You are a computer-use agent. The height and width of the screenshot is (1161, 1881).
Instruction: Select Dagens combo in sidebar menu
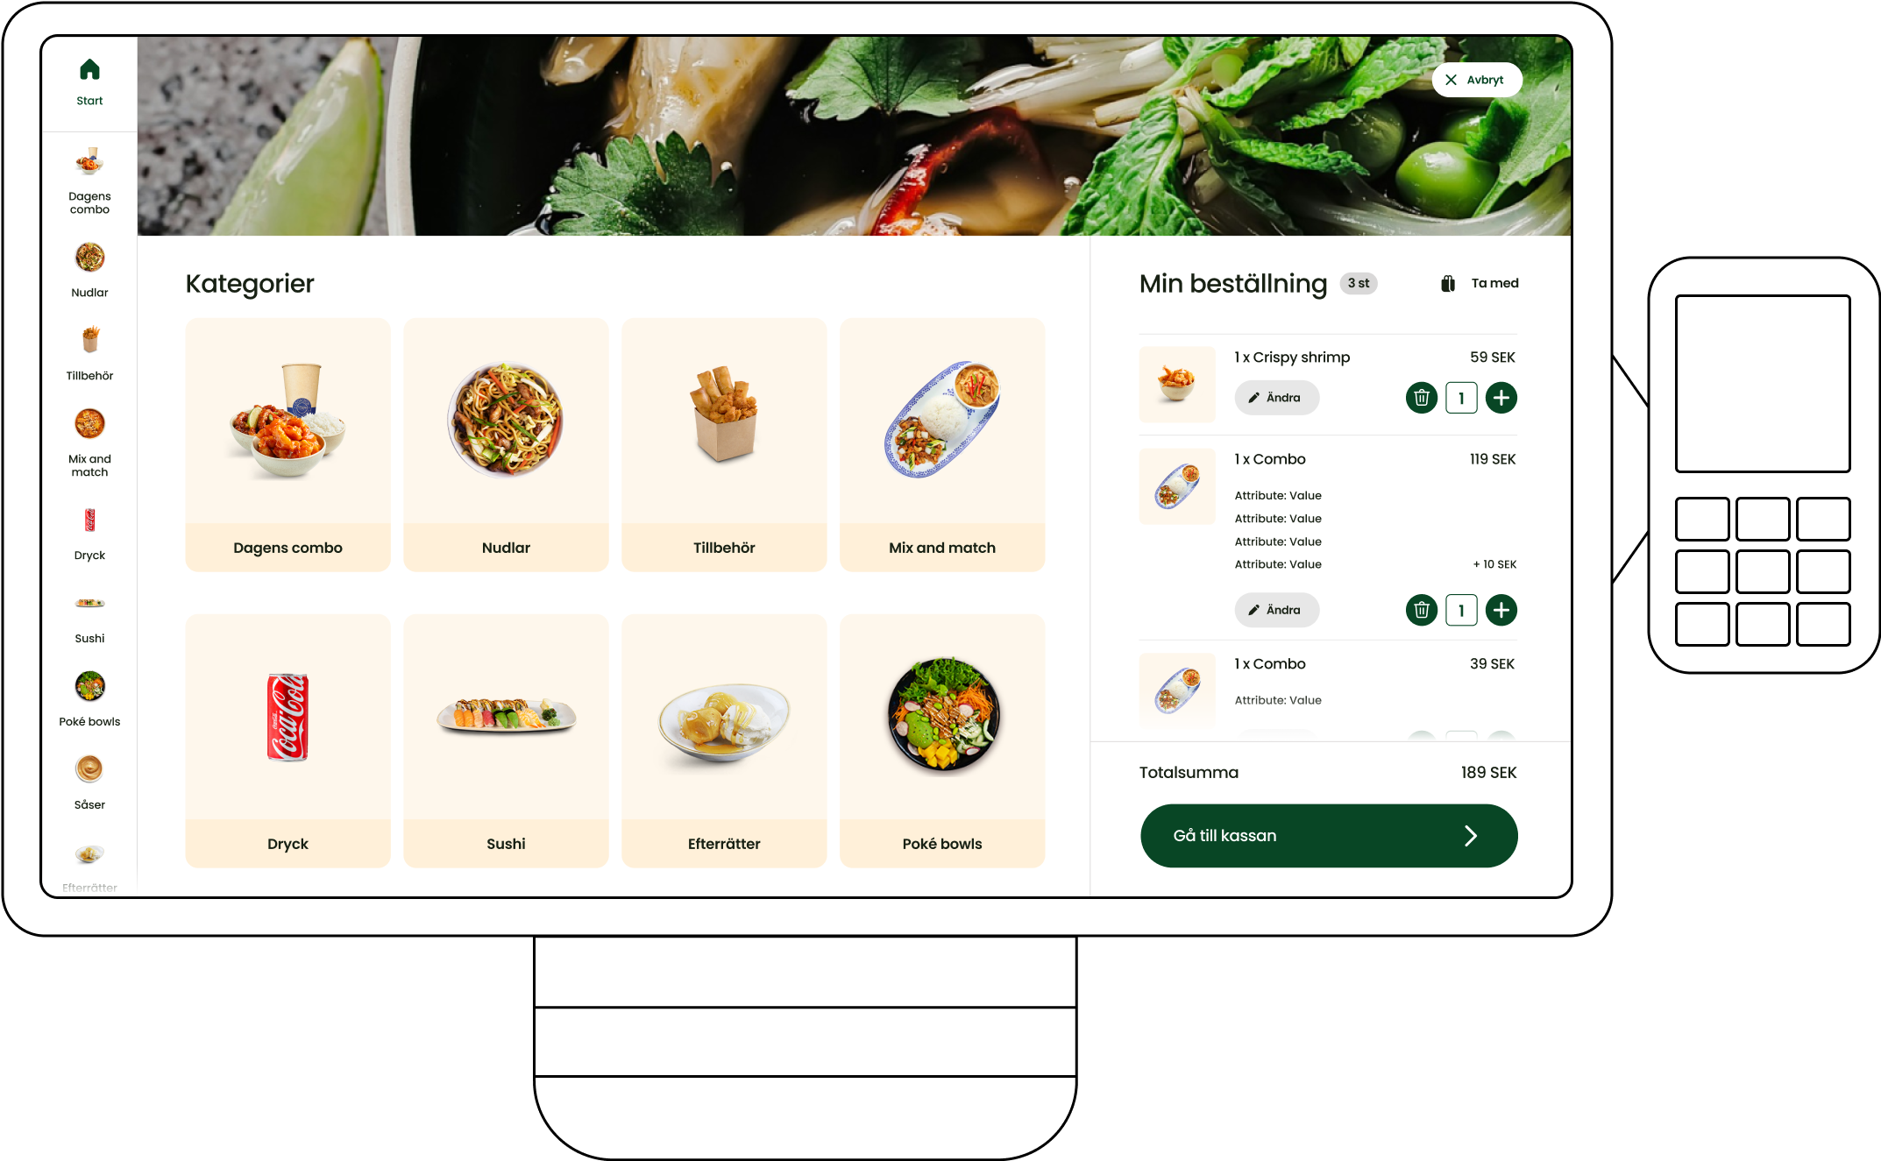click(x=89, y=181)
